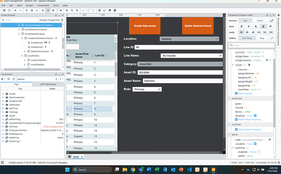The height and width of the screenshot is (174, 281).
Task: Select justify space-evenly icon at row end
Action: coord(271,33)
